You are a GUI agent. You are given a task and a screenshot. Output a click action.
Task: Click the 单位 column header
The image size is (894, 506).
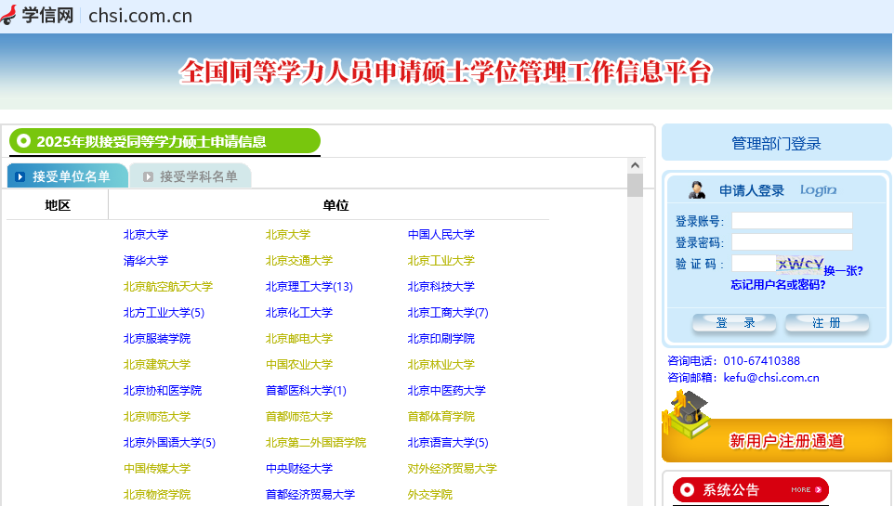[335, 205]
